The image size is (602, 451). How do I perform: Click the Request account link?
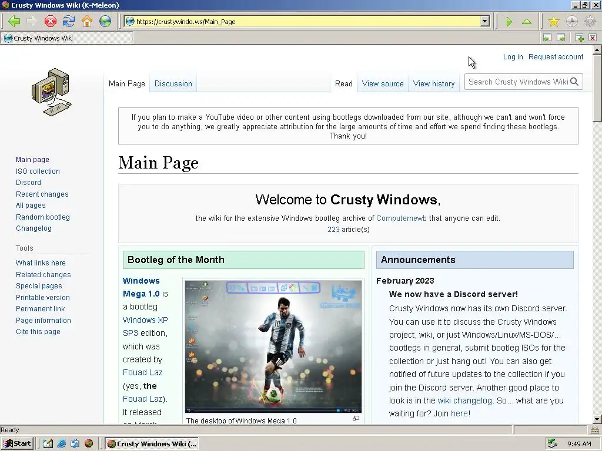point(556,57)
